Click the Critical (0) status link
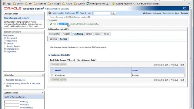 pos(24,105)
